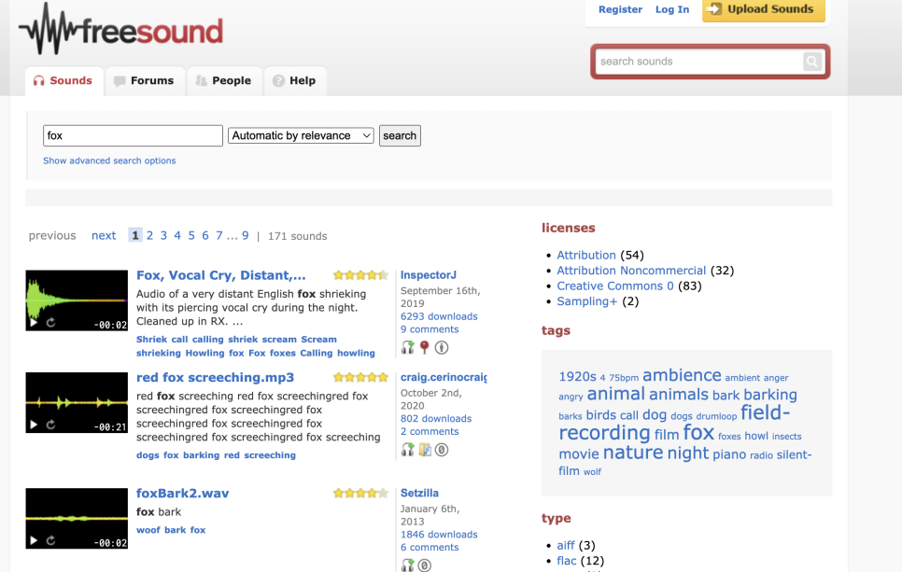The height and width of the screenshot is (572, 902).
Task: Click the freesound logo
Action: coord(120,30)
